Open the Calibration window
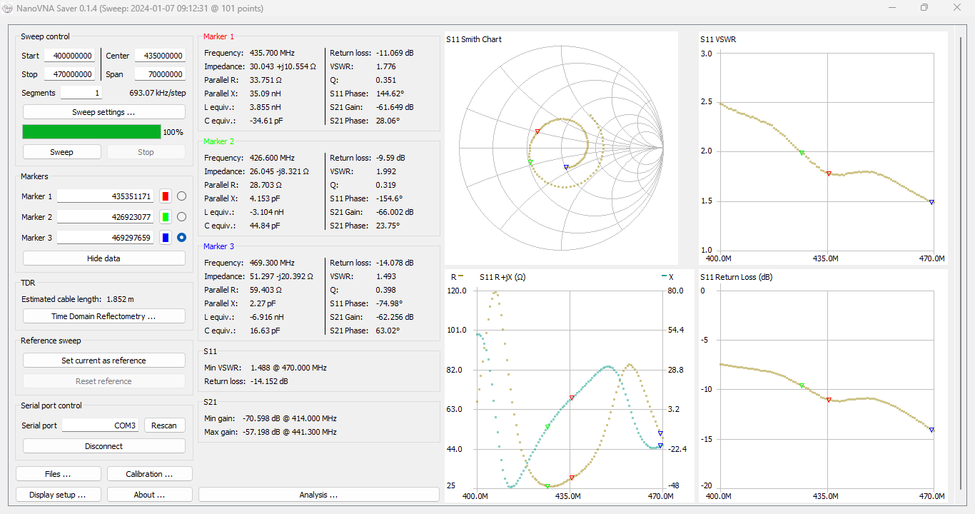This screenshot has height=514, width=975. (149, 474)
